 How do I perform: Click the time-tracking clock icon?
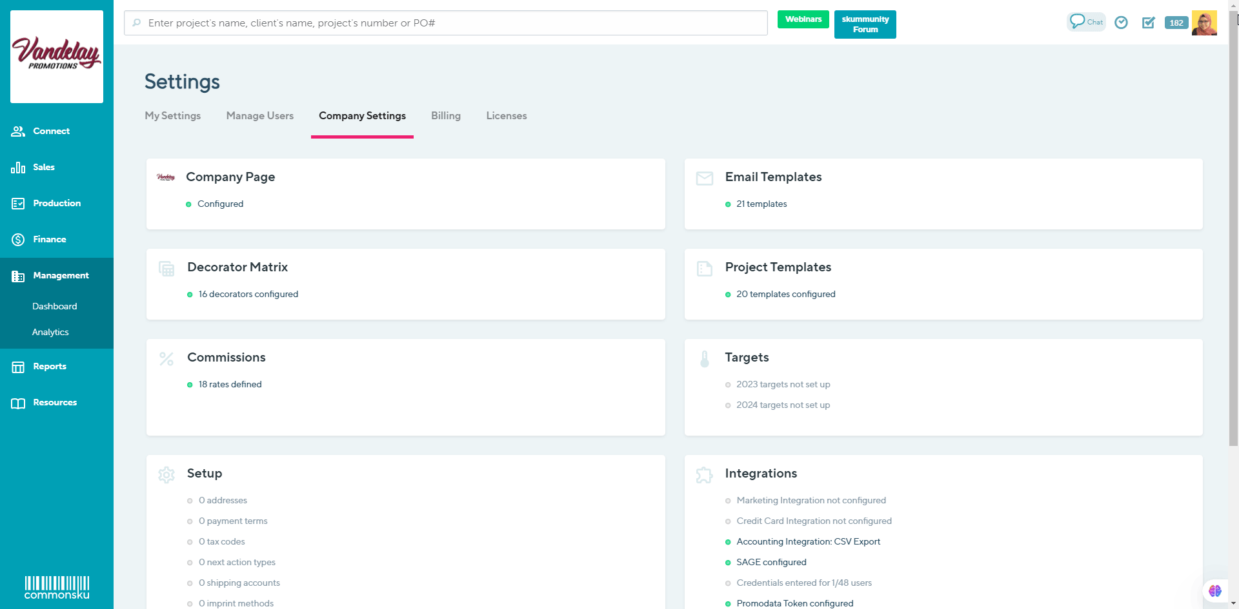click(1121, 23)
